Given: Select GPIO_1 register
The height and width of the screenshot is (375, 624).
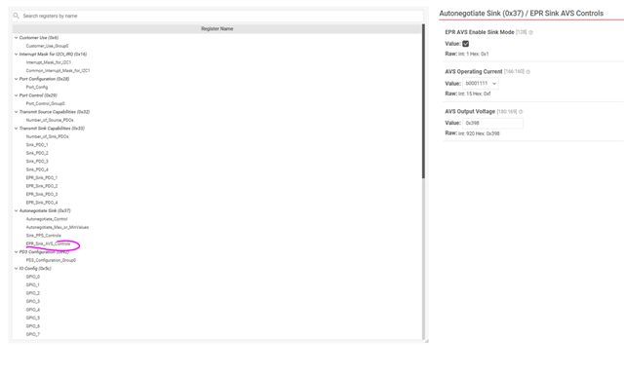Looking at the screenshot, I should coord(33,285).
